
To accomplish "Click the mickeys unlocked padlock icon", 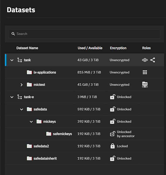I will (112, 121).
